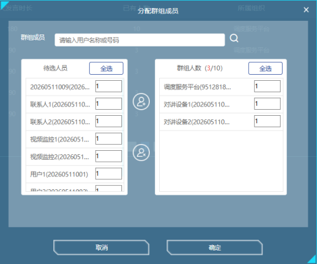Edit priority field for 联系人2 row

pos(109,121)
